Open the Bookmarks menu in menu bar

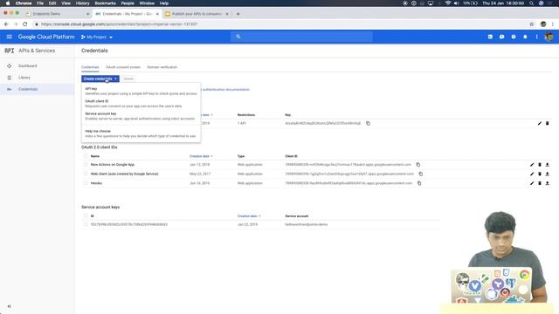[x=105, y=3]
